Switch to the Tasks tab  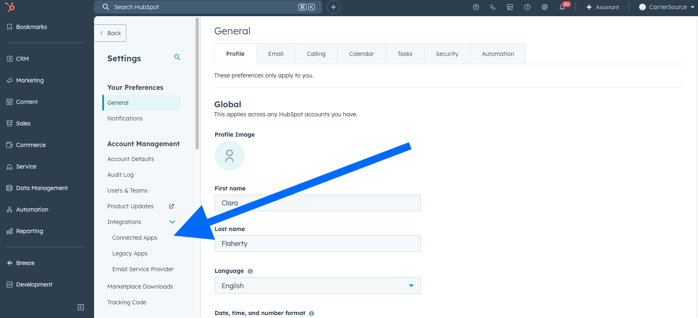pyautogui.click(x=405, y=54)
